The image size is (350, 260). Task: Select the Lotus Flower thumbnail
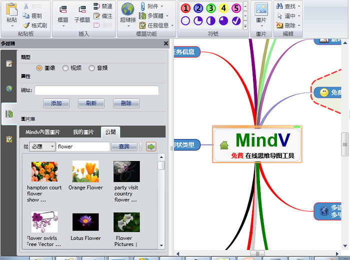pos(85,222)
